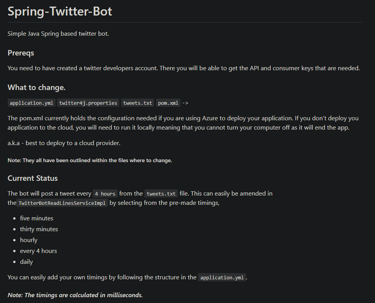Viewport: 375px width, 303px height.
Task: Select the twitter4j.properties code label
Action: [x=88, y=103]
